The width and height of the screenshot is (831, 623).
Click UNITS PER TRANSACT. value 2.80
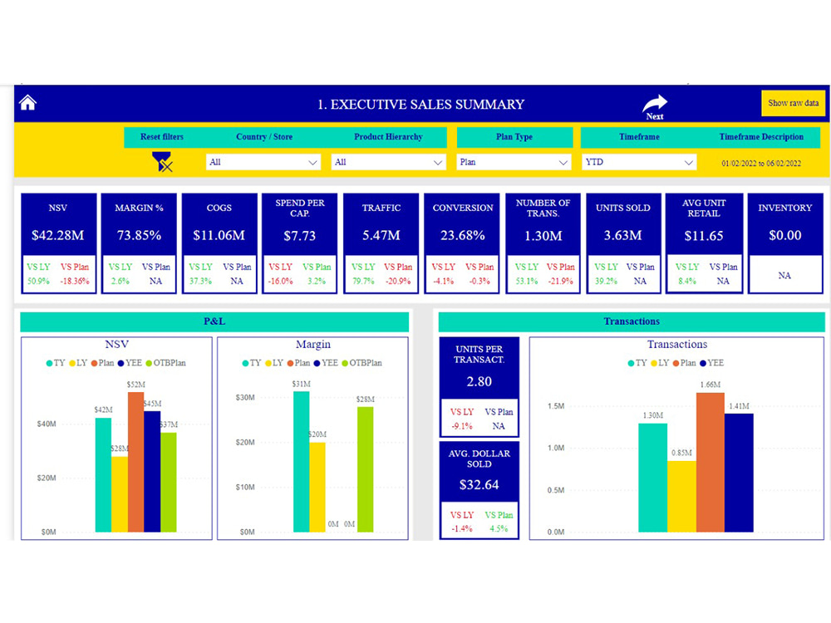point(479,381)
